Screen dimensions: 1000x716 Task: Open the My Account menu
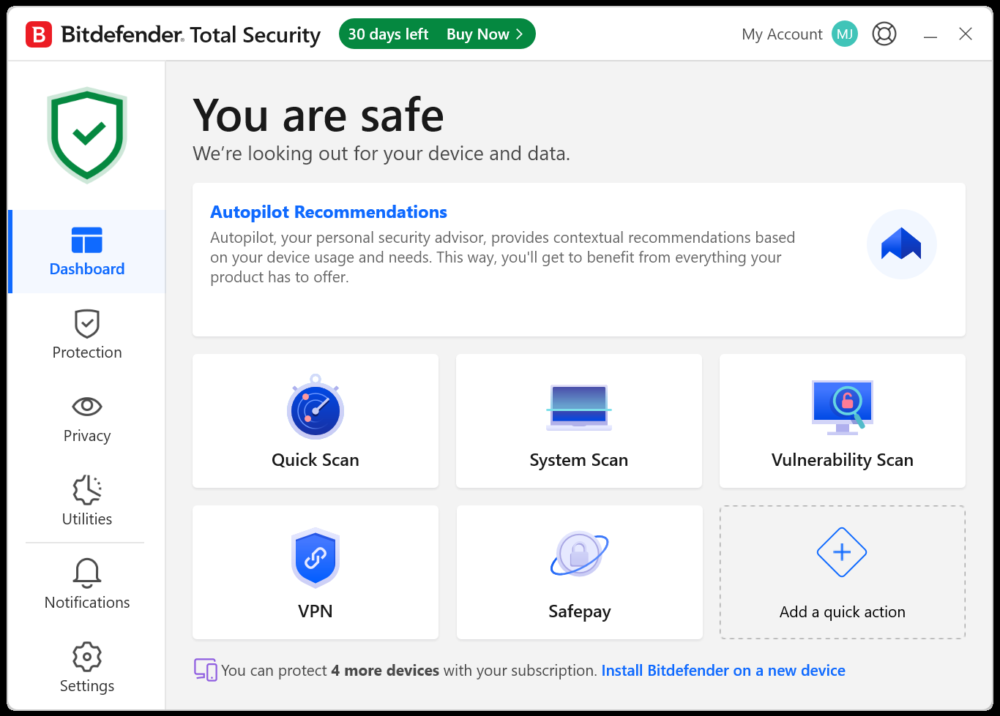point(782,34)
